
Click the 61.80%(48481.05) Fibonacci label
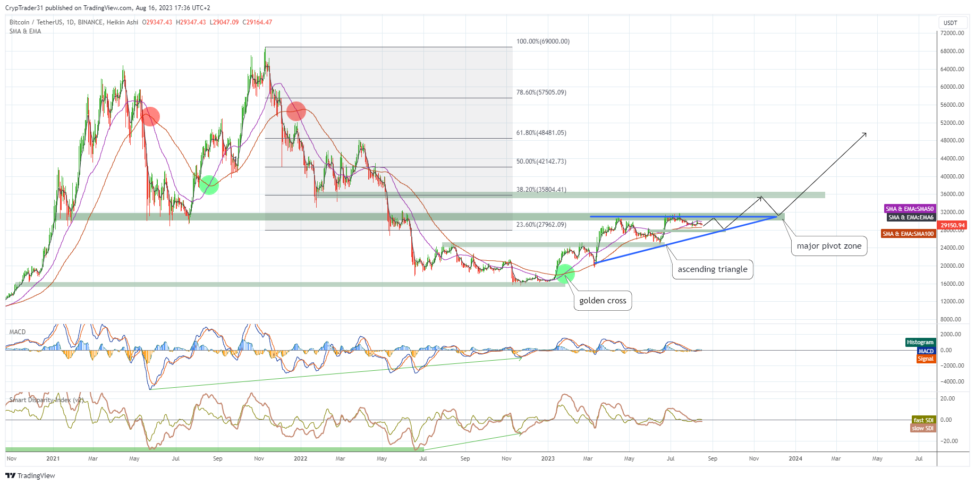coord(541,133)
